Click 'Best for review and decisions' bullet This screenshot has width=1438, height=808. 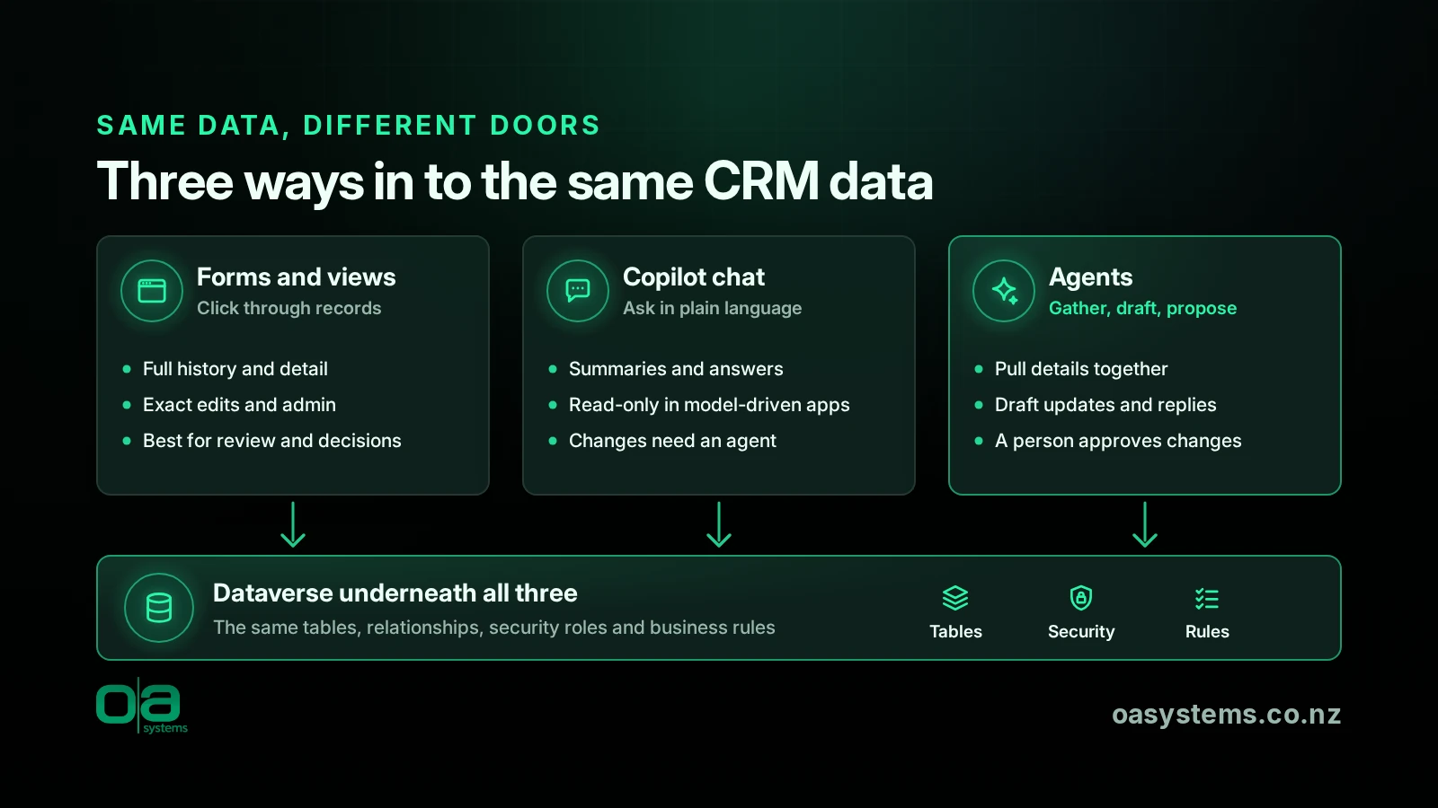[x=271, y=441]
